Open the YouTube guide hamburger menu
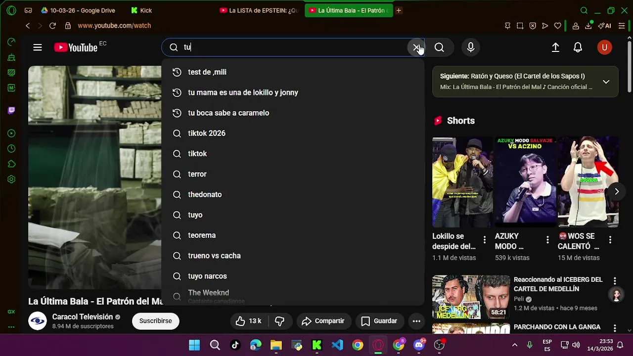Screen dimensions: 633x356 38,47
